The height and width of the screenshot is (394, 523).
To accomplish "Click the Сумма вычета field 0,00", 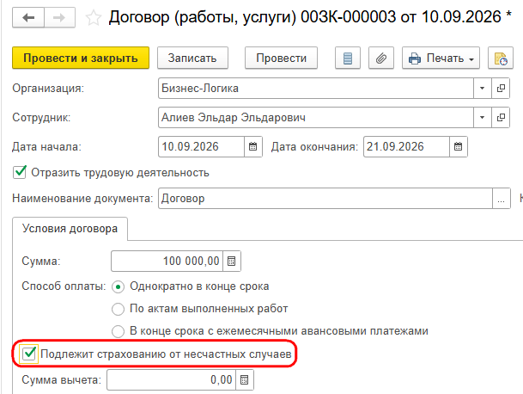I will pyautogui.click(x=171, y=379).
